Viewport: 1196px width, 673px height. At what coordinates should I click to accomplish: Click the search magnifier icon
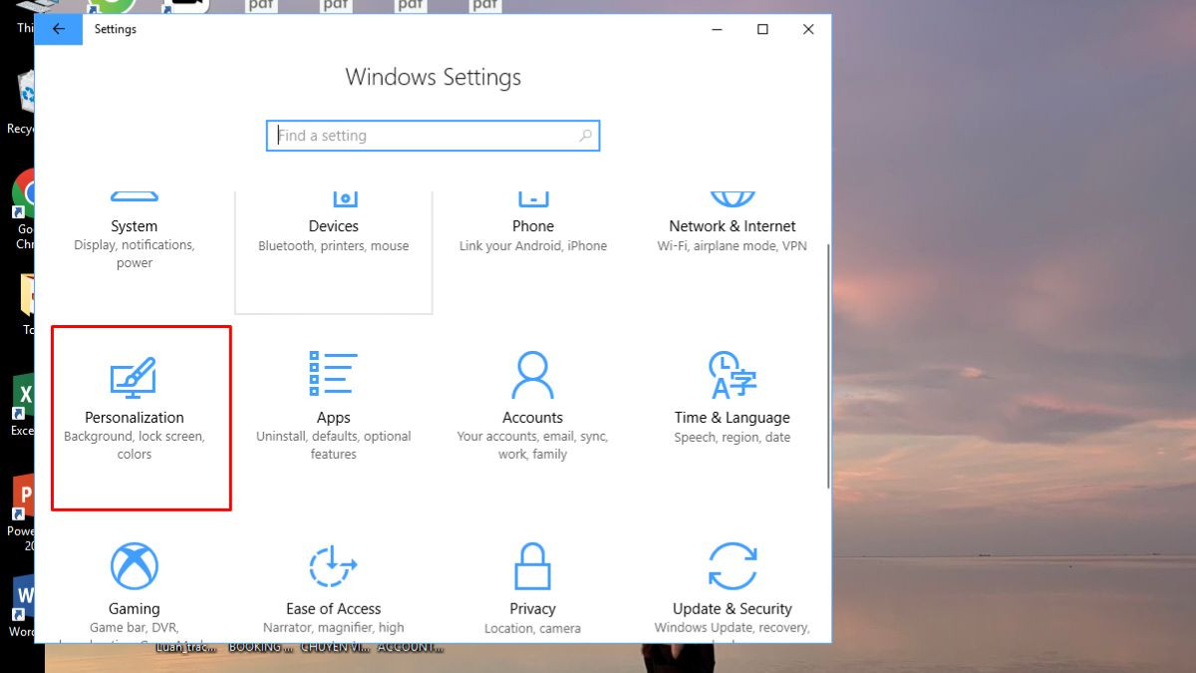pyautogui.click(x=585, y=136)
